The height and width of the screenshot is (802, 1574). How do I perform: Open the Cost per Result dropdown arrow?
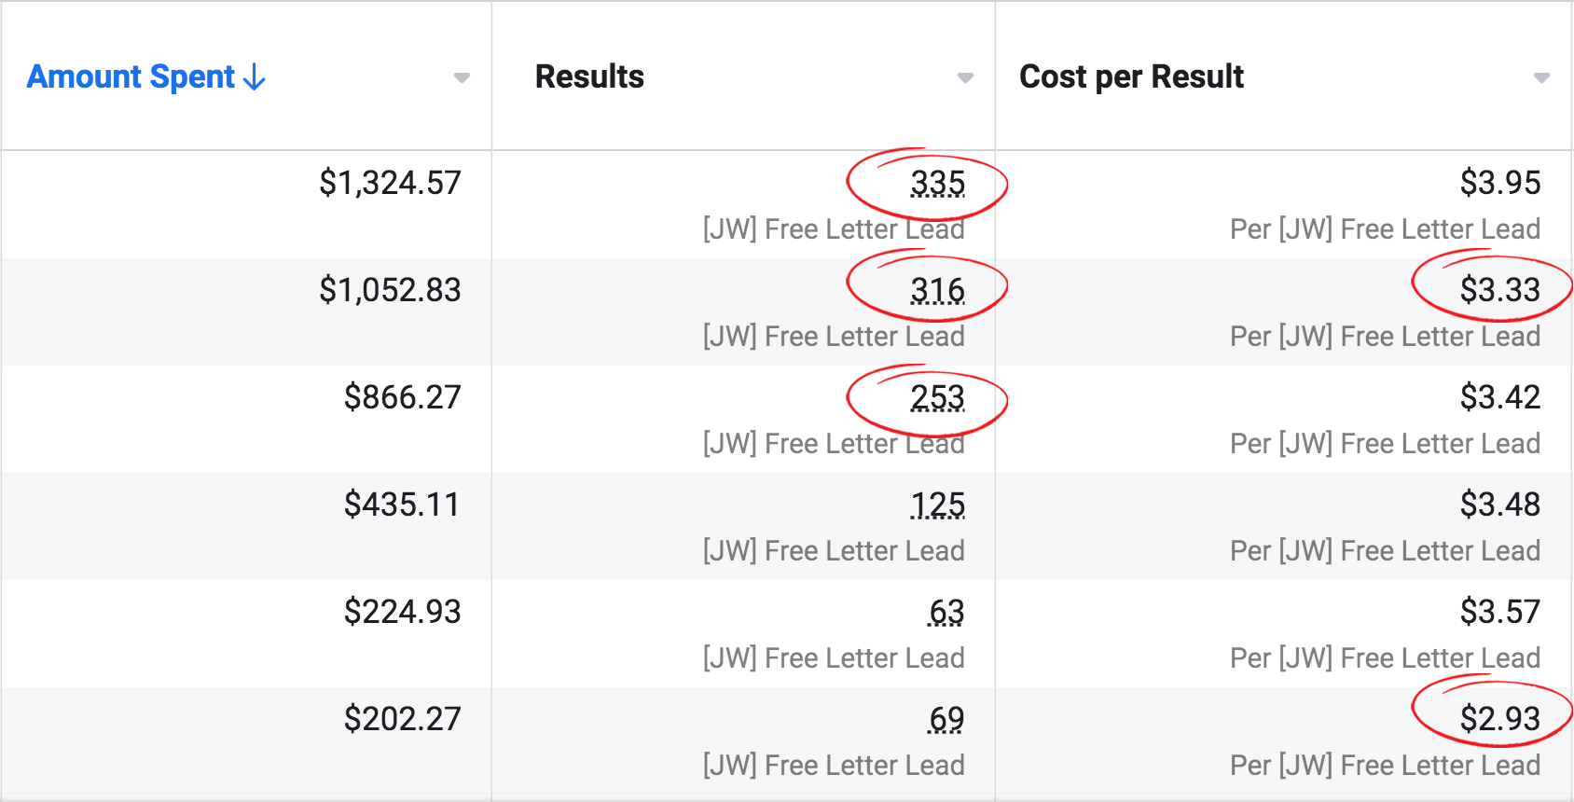pyautogui.click(x=1541, y=78)
